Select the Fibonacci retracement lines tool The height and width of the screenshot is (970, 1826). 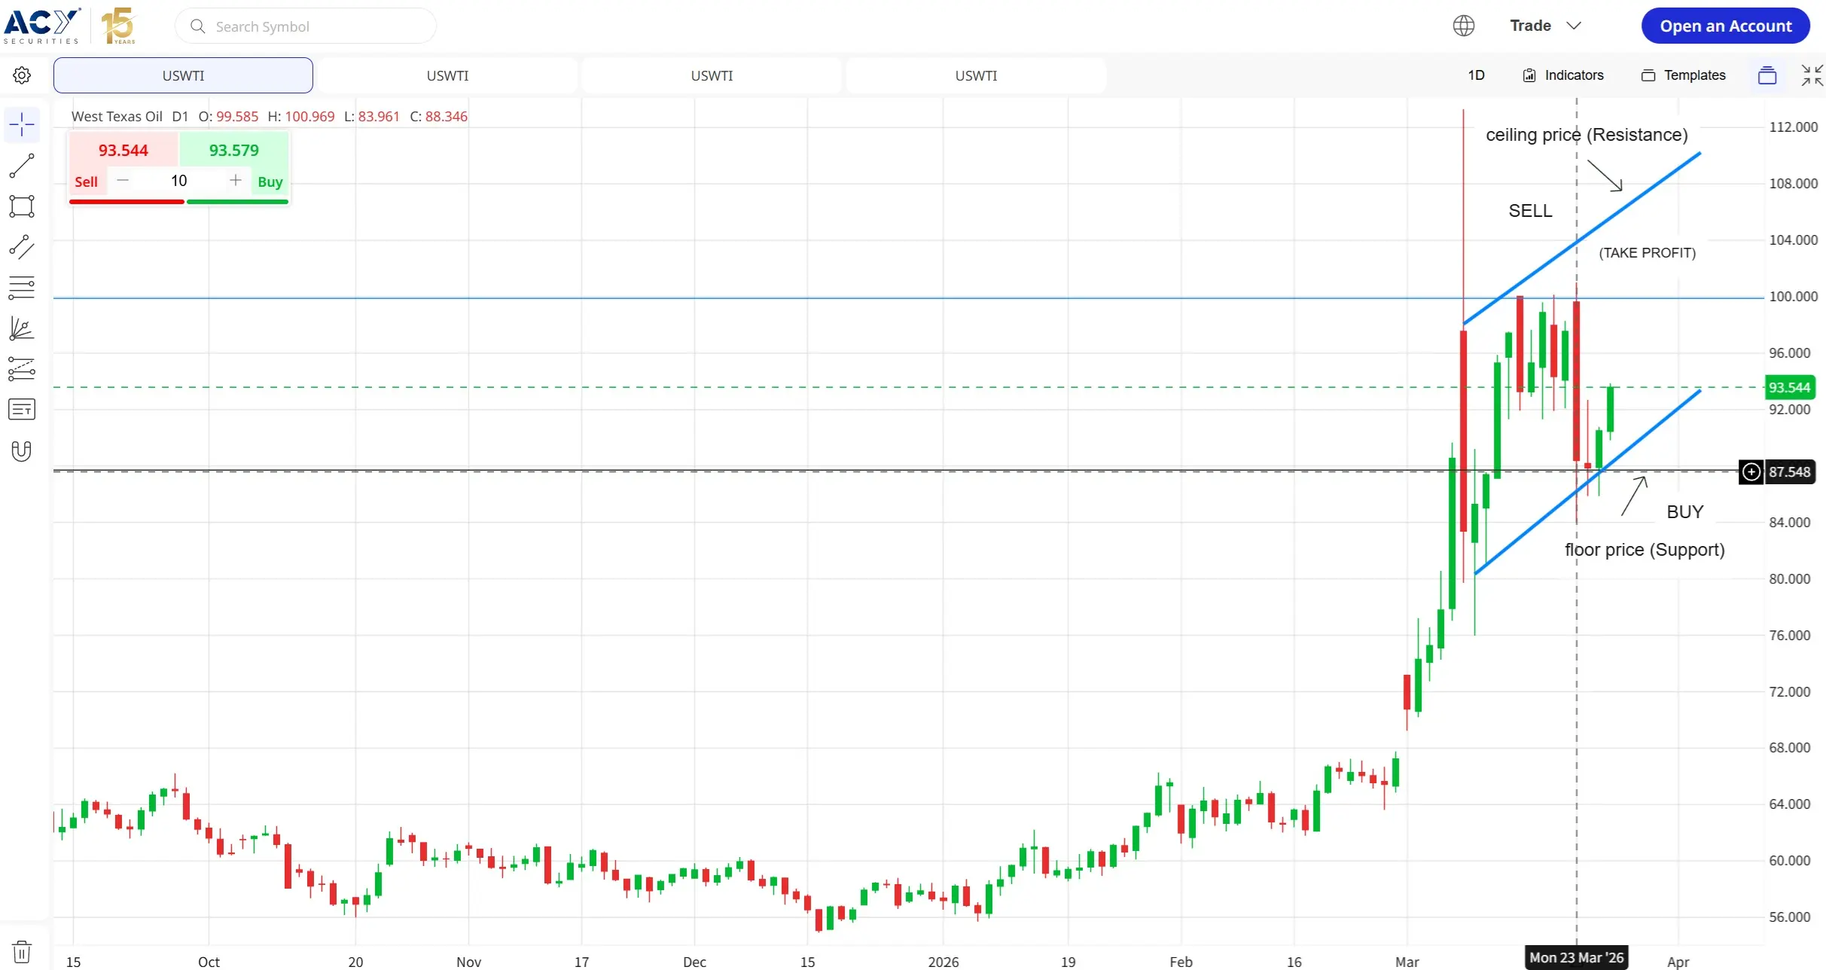tap(22, 288)
